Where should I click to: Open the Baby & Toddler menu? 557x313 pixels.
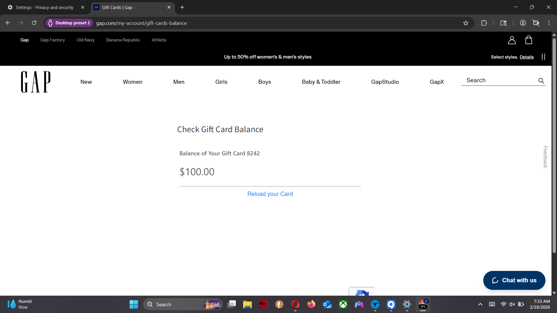tap(321, 82)
